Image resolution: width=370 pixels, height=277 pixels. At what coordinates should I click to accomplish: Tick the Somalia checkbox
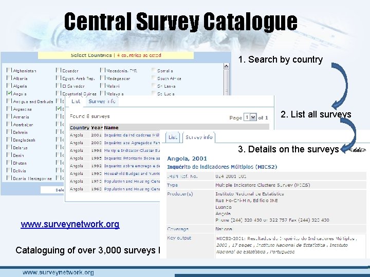click(154, 70)
